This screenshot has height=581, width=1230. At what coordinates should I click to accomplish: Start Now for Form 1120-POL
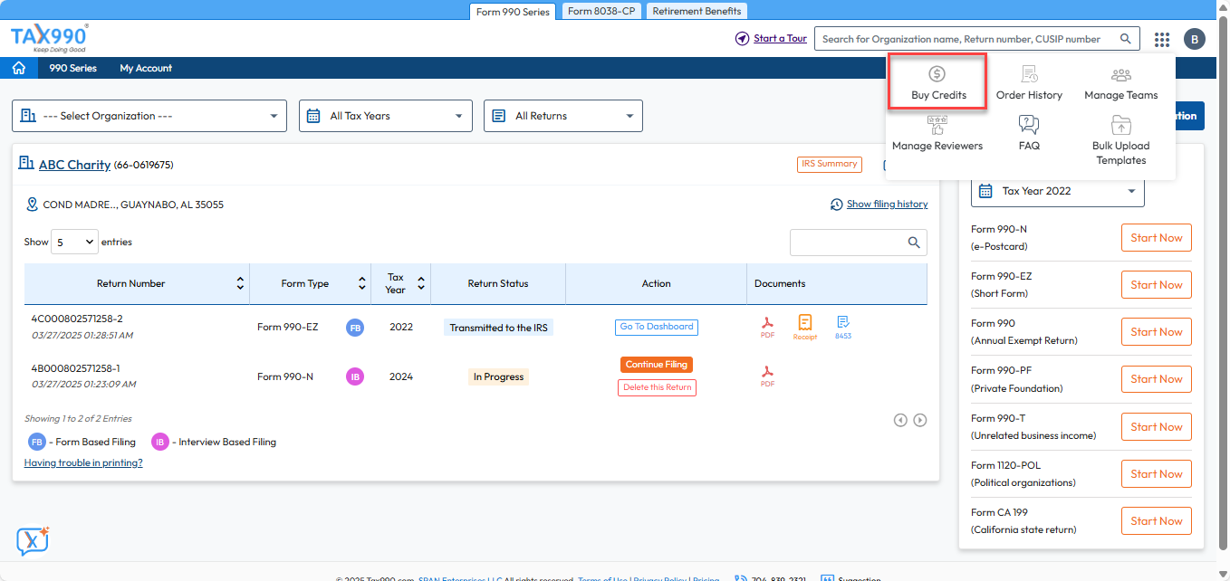click(1157, 474)
